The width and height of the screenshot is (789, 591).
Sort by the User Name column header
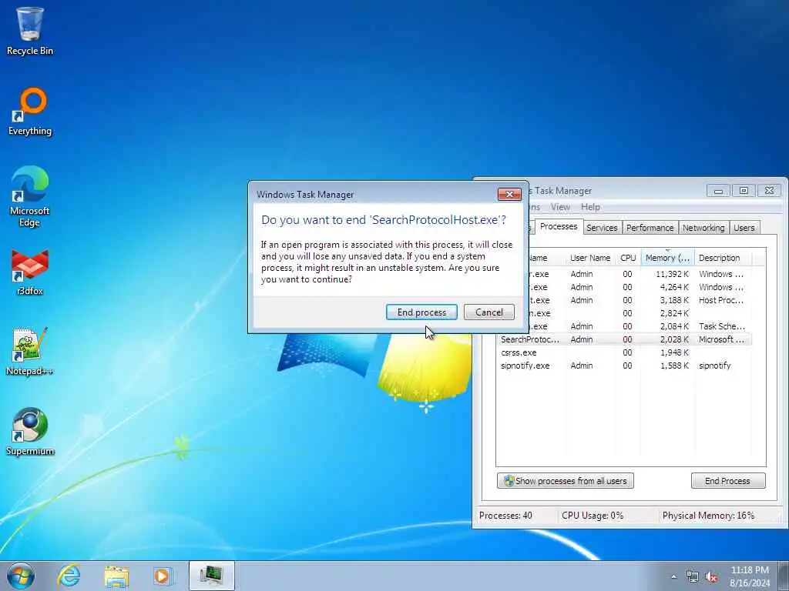[x=589, y=258]
